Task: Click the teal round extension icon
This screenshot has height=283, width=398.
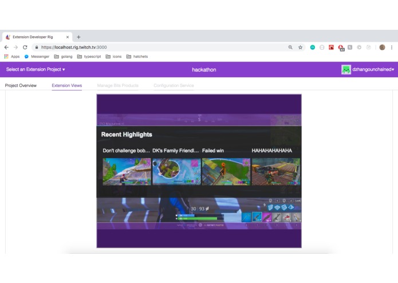Action: [313, 47]
